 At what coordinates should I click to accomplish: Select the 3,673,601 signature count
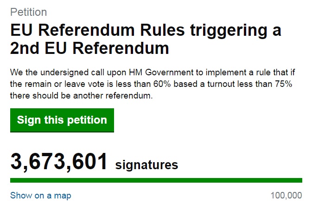pos(59,162)
